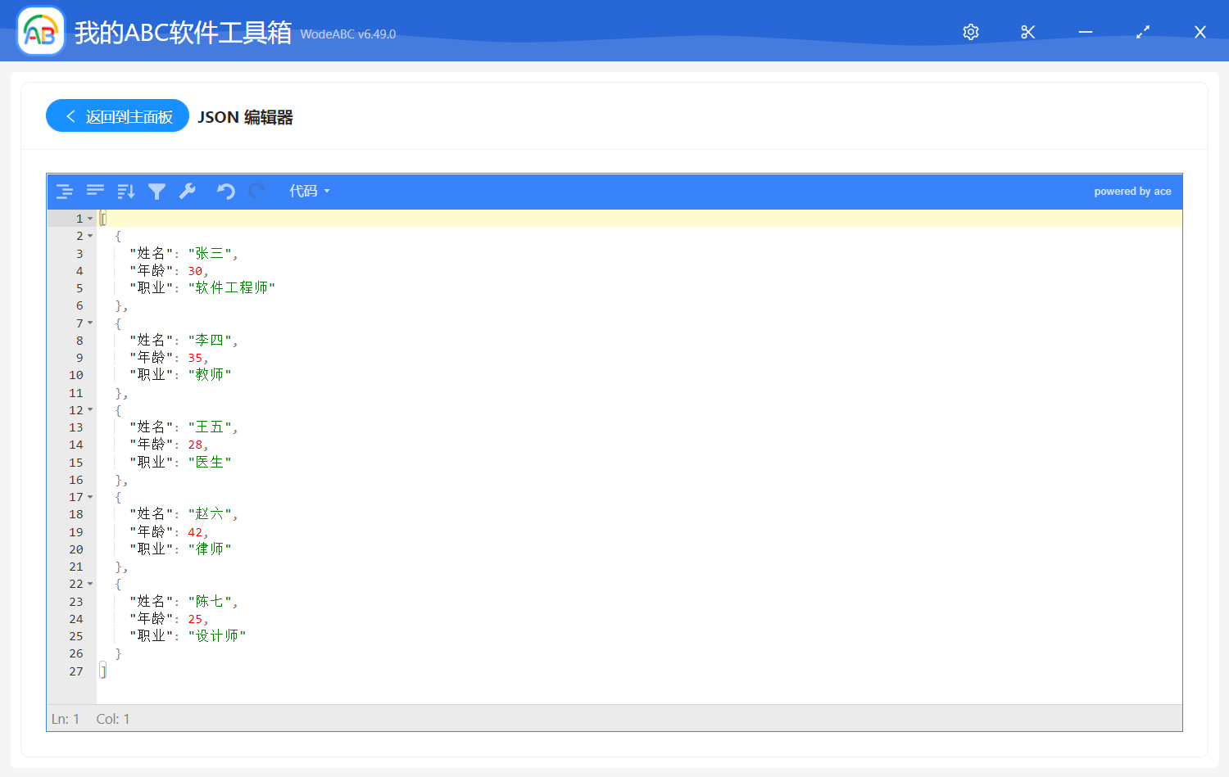Collapse the fold arrow at line 22
This screenshot has height=777, width=1229.
(x=90, y=584)
